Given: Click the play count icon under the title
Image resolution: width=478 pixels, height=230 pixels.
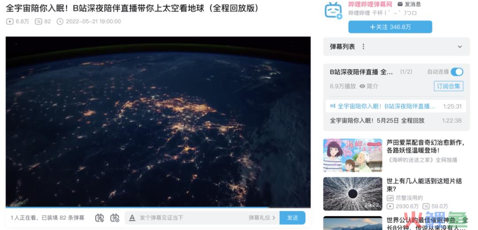Looking at the screenshot, I should (10, 21).
